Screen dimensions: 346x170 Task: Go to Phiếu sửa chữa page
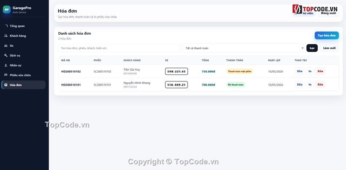pos(24,75)
